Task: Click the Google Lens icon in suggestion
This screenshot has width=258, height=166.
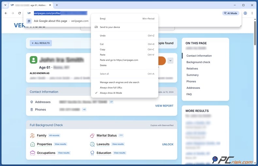Action: pyautogui.click(x=29, y=21)
